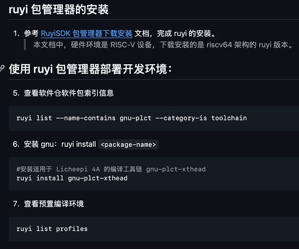
Task: Click the Licheepi 4A comment line in code
Action: [x=111, y=169]
